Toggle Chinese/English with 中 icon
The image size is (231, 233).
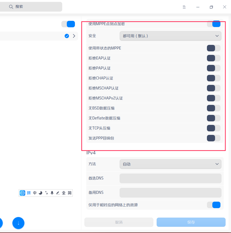click(35, 193)
